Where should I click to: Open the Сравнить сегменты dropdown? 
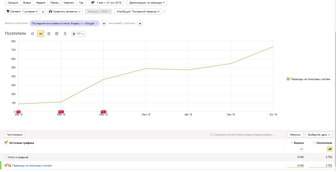(65, 12)
